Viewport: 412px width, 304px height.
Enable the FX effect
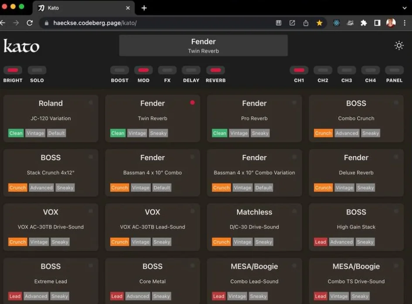click(x=167, y=70)
